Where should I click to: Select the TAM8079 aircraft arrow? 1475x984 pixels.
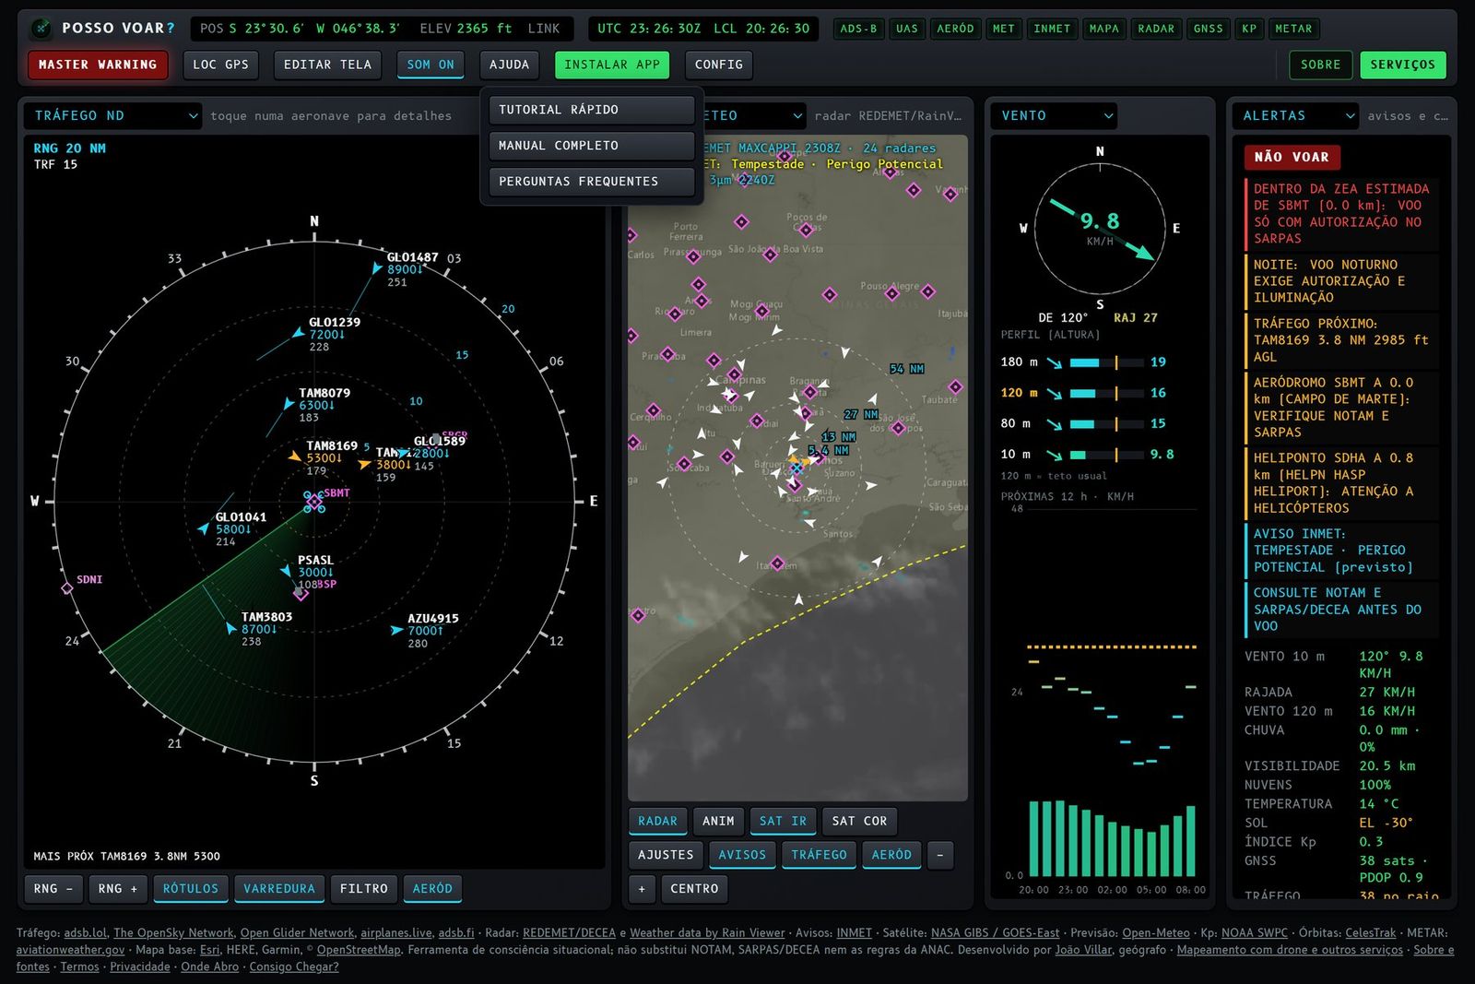coord(289,404)
